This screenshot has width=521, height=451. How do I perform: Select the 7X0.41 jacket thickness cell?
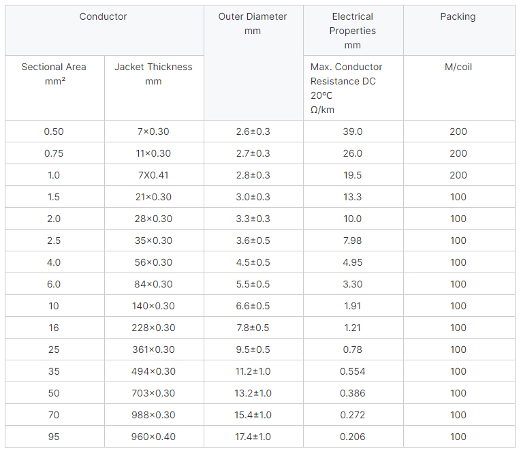click(153, 175)
